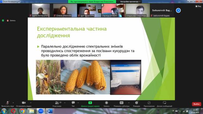Show next participants with blue arrow button
This screenshot has width=203, height=114.
click(178, 10)
